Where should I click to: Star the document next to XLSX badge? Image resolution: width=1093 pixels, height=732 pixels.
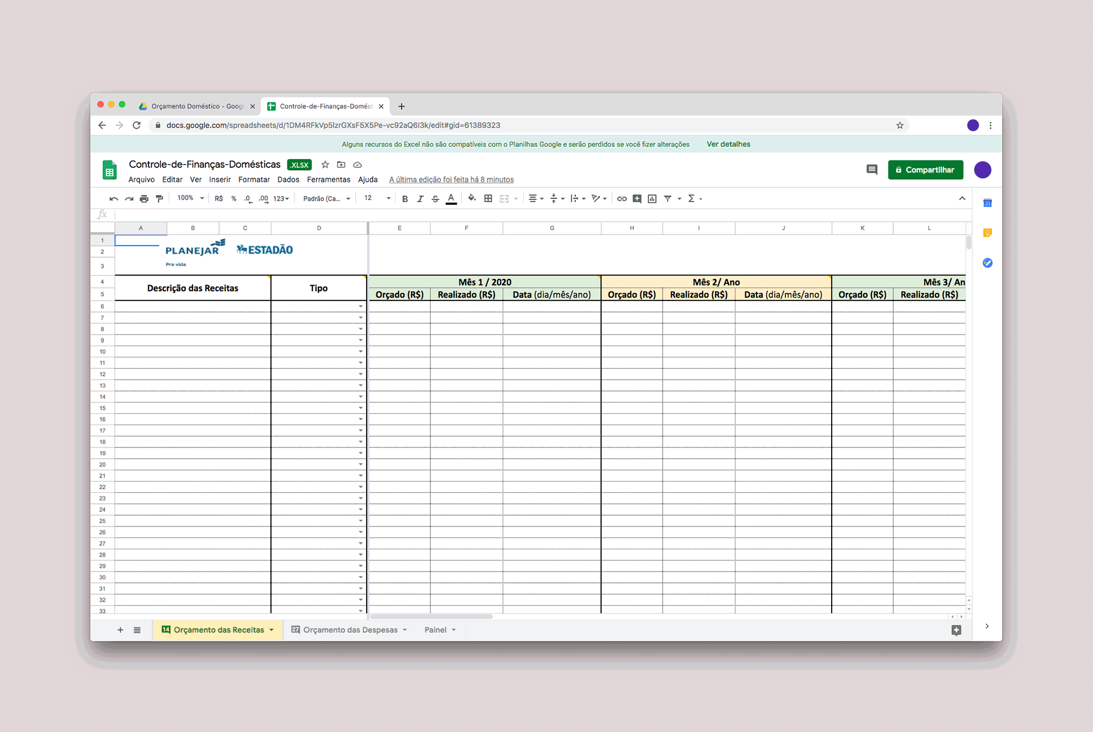click(x=325, y=165)
